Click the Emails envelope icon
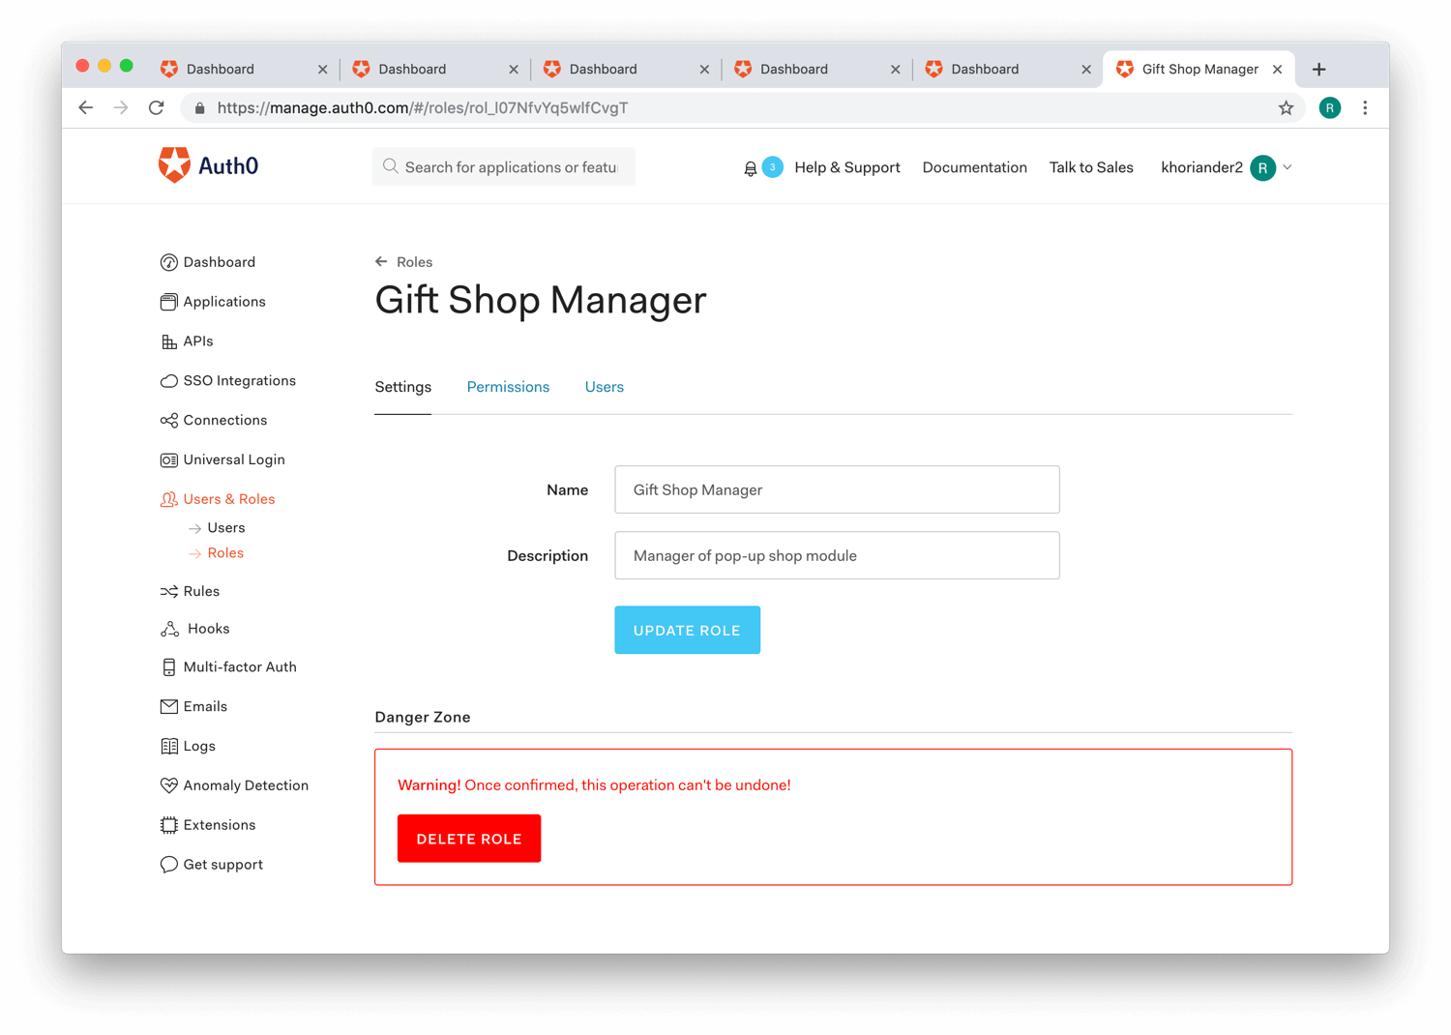The width and height of the screenshot is (1451, 1035). pos(168,707)
